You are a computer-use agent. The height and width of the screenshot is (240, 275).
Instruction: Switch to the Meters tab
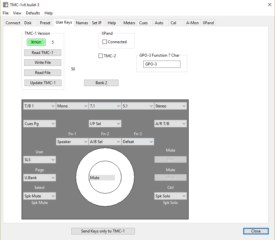tap(129, 23)
